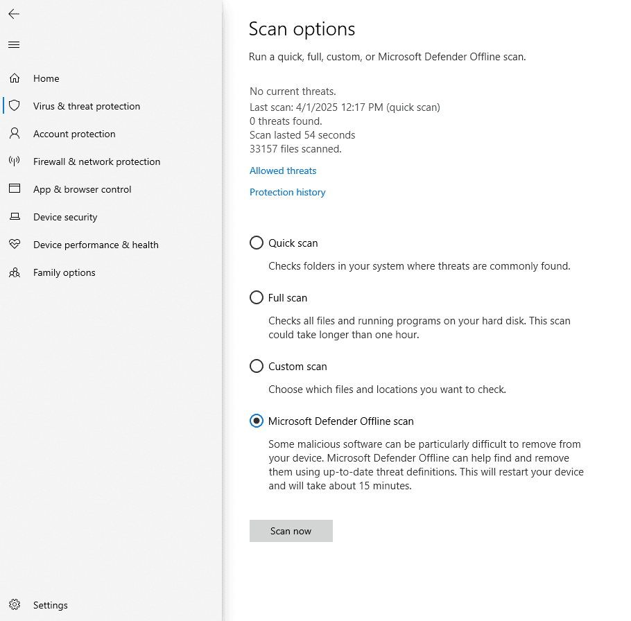631x621 pixels.
Task: Click the Full scan description text
Action: (x=420, y=328)
